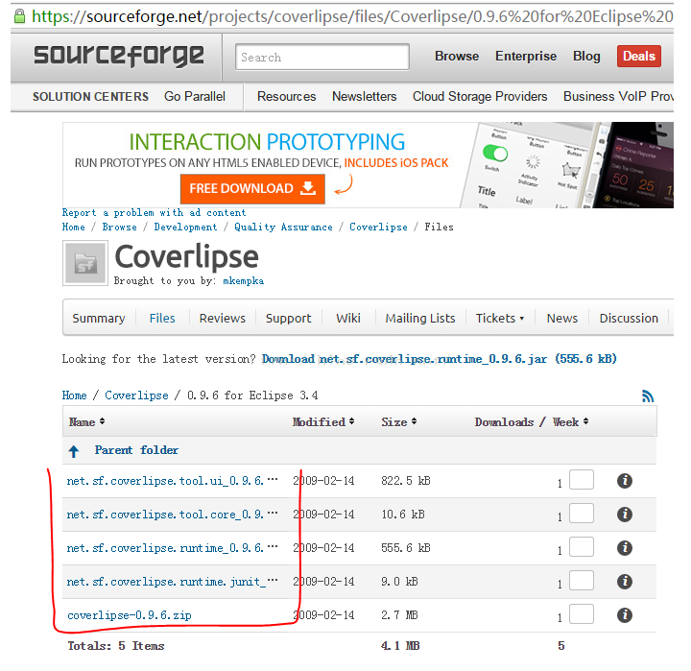Viewport: 691px width, 671px height.
Task: Click the browser address bar URL
Action: (x=351, y=16)
